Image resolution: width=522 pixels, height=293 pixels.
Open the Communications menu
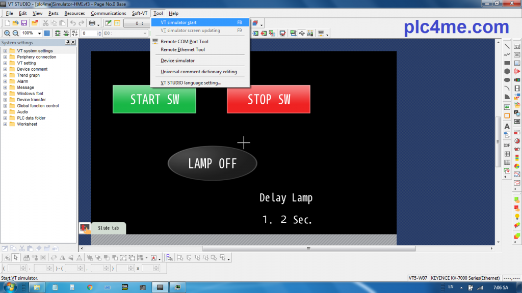pos(108,13)
